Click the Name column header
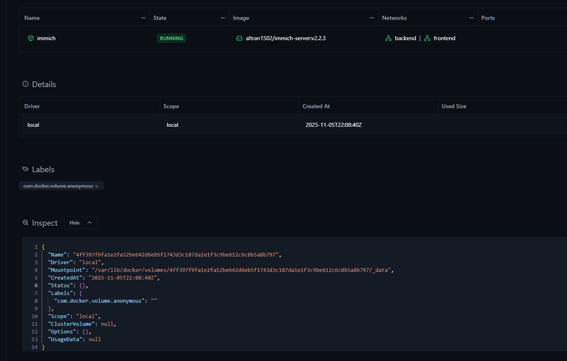Screen dimensions: 567x361 pos(32,18)
